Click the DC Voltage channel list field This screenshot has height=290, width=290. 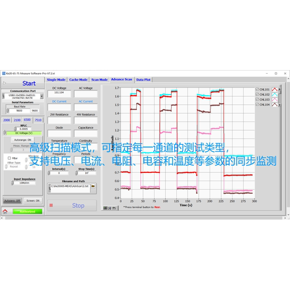[59, 94]
